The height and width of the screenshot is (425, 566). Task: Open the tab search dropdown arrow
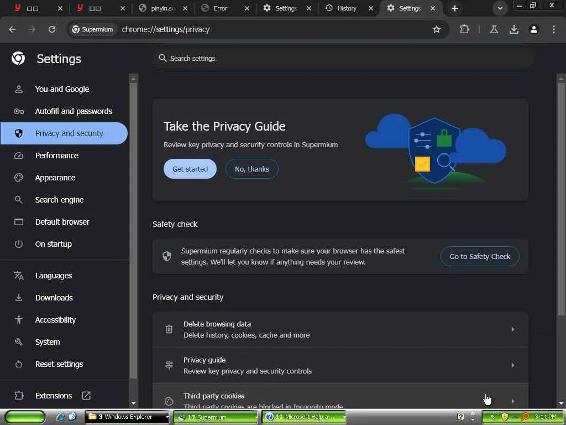tap(500, 8)
